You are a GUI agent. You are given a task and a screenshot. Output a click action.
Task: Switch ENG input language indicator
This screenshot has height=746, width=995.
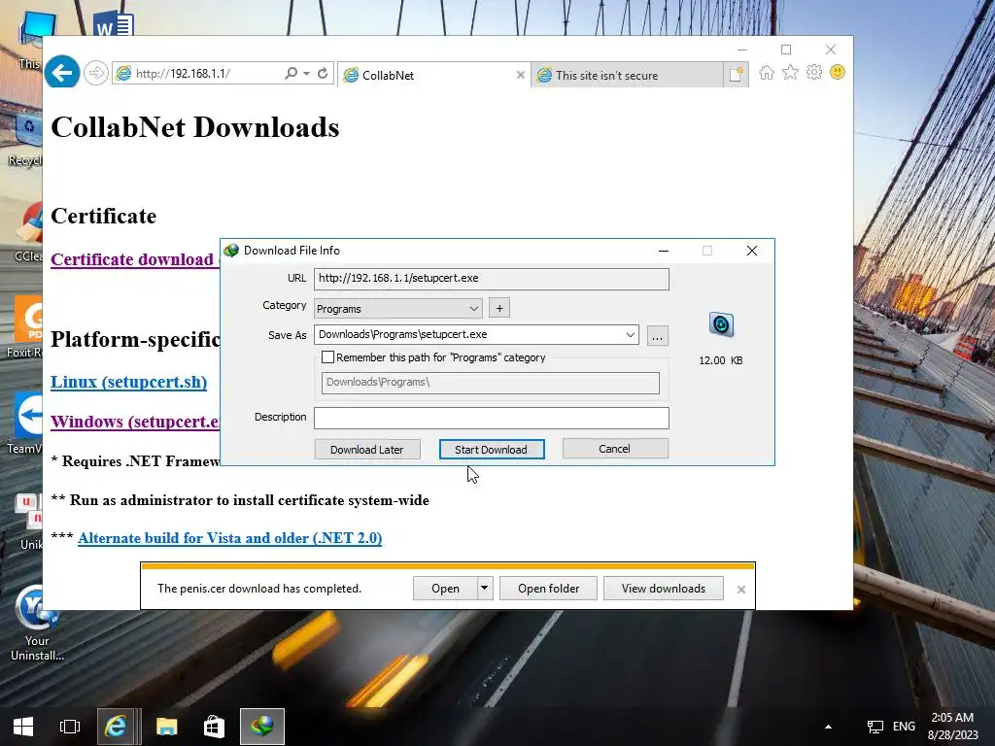coord(904,727)
